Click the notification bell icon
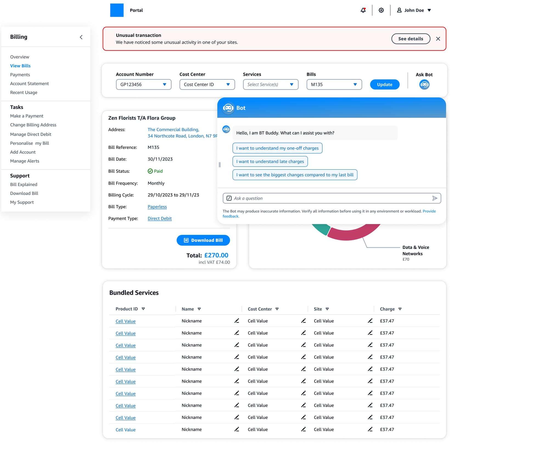This screenshot has height=451, width=549. (x=363, y=10)
